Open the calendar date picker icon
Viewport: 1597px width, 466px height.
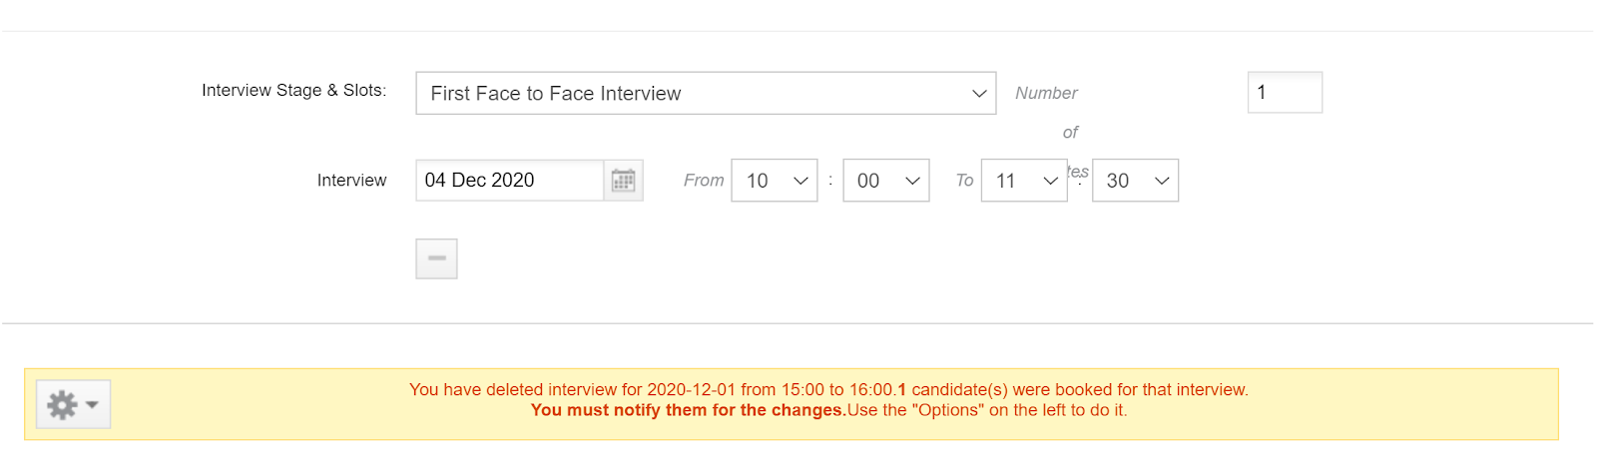tap(623, 181)
